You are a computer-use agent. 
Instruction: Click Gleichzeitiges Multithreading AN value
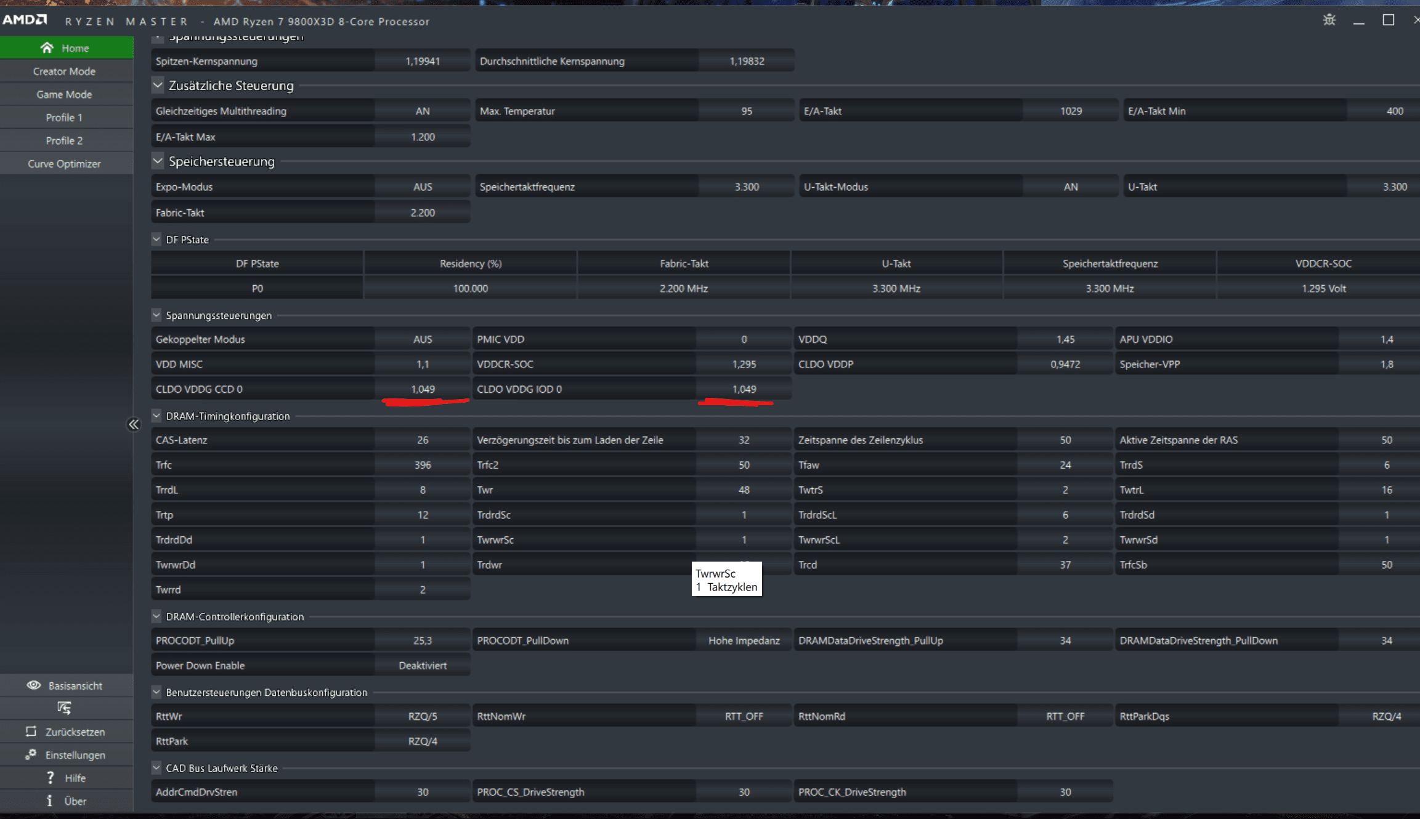pos(423,111)
